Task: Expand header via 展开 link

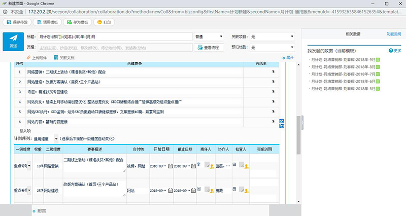Action: coord(288,57)
